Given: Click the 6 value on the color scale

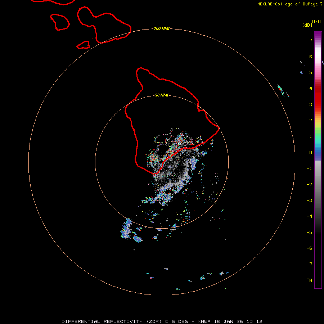Looking at the screenshot, I should [311, 57].
